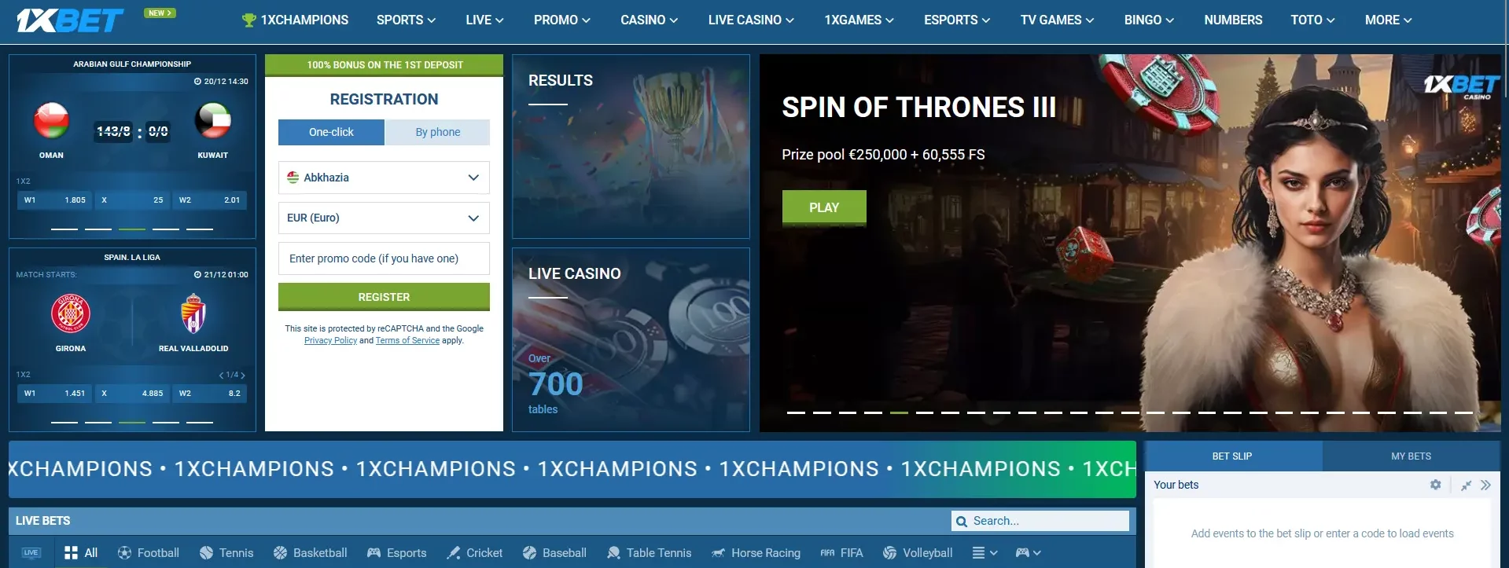Select Basketball sport filter
1509x568 pixels.
[310, 553]
